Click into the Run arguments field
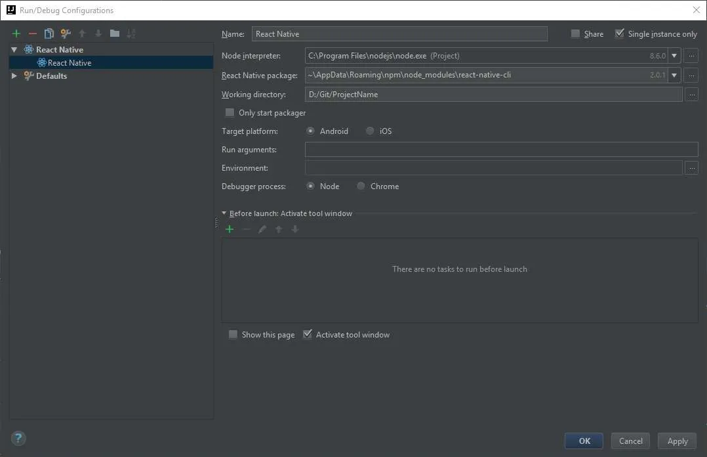Viewport: 707px width, 457px height. point(501,150)
